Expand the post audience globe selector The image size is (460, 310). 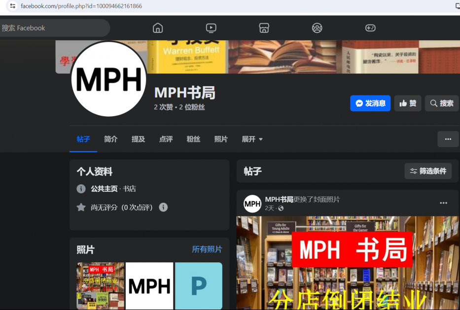pos(280,208)
